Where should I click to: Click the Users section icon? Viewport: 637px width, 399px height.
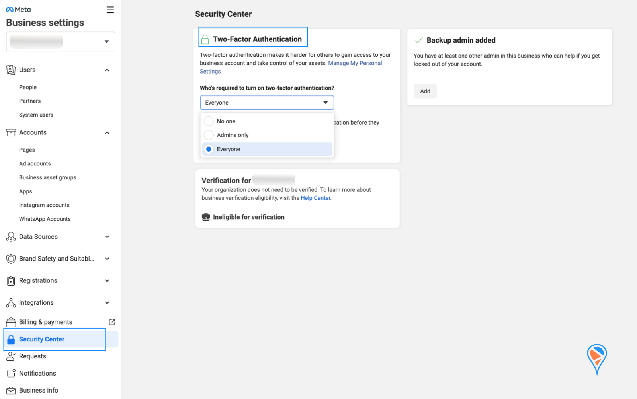(x=11, y=70)
